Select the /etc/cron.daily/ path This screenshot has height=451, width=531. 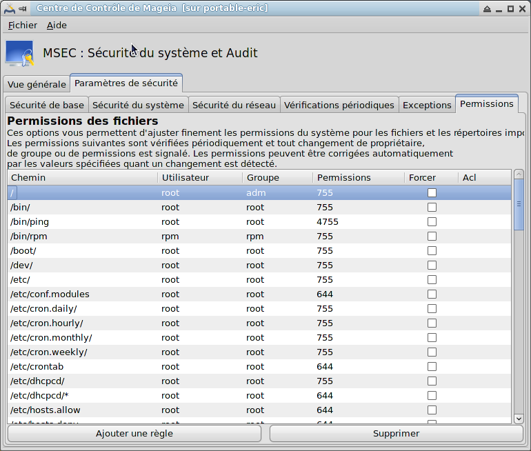click(43, 309)
